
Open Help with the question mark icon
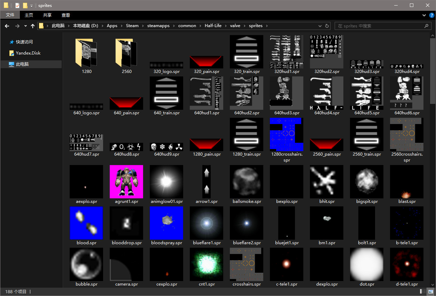pyautogui.click(x=432, y=15)
